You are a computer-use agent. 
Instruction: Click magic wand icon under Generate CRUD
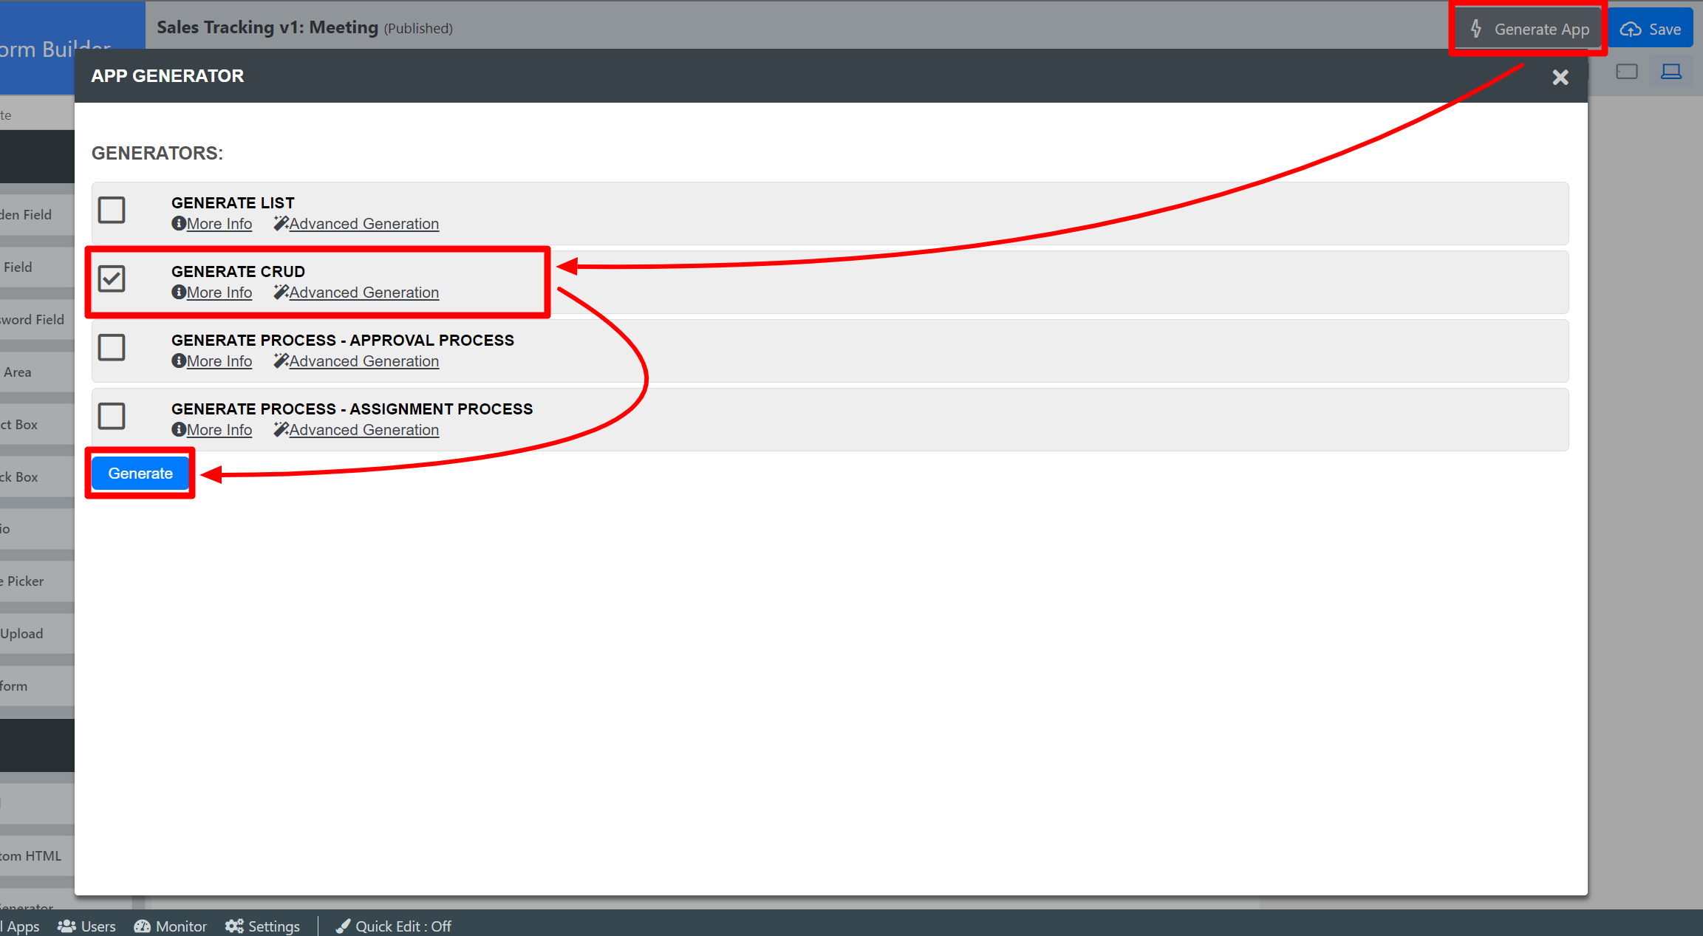(x=281, y=292)
